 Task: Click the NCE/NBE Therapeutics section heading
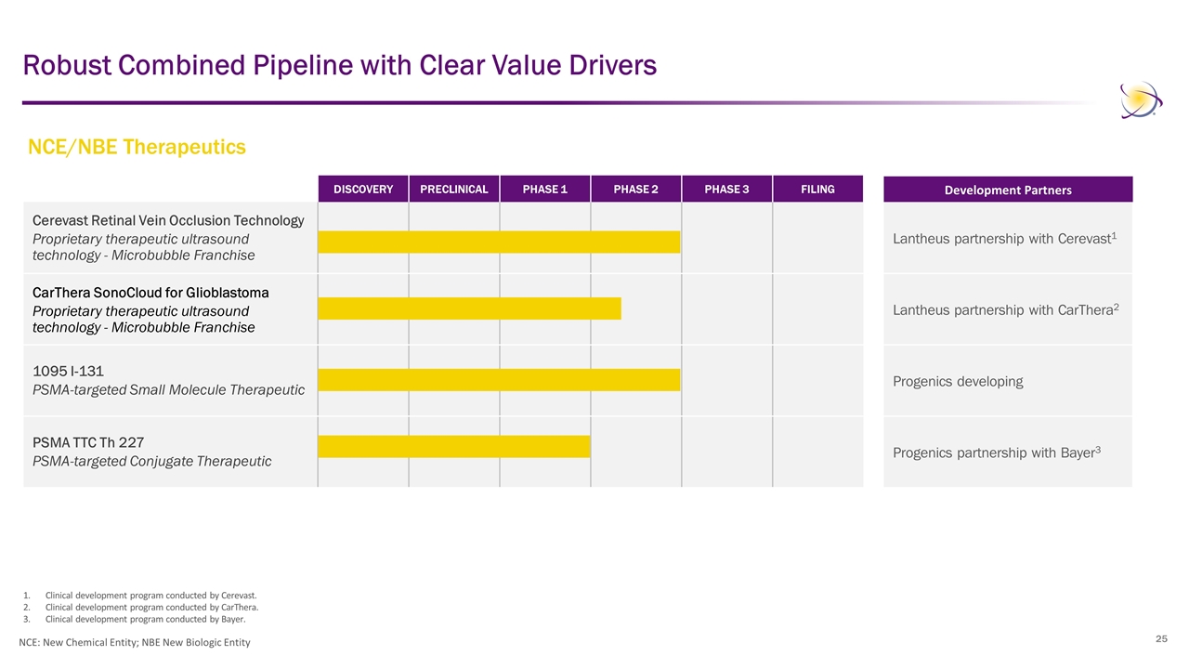tap(137, 147)
